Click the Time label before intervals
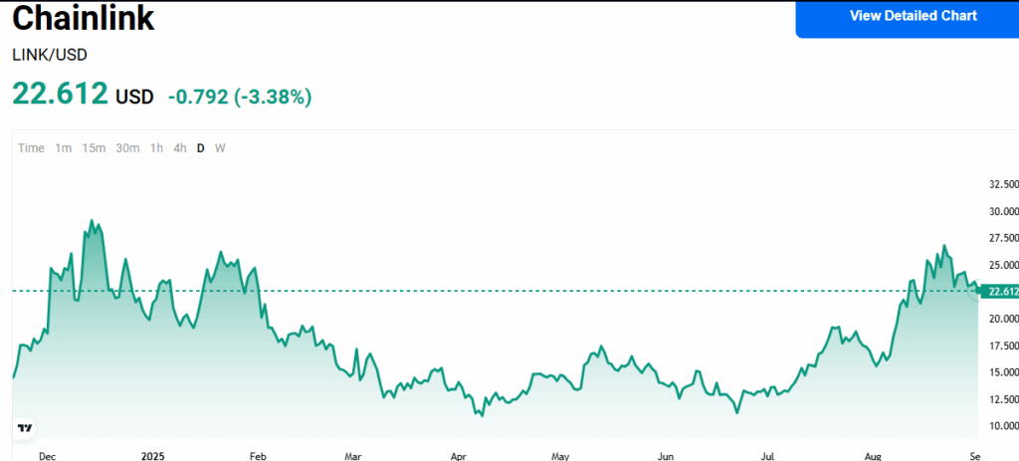 [x=31, y=148]
